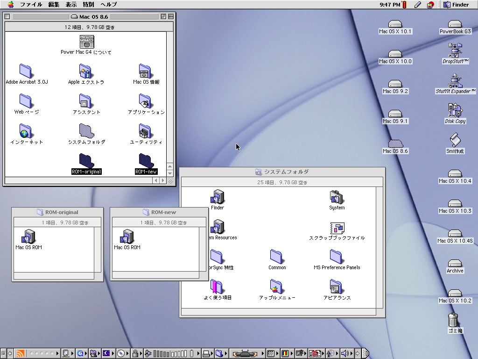Select the インターネット folder
This screenshot has width=478, height=359.
(26, 131)
